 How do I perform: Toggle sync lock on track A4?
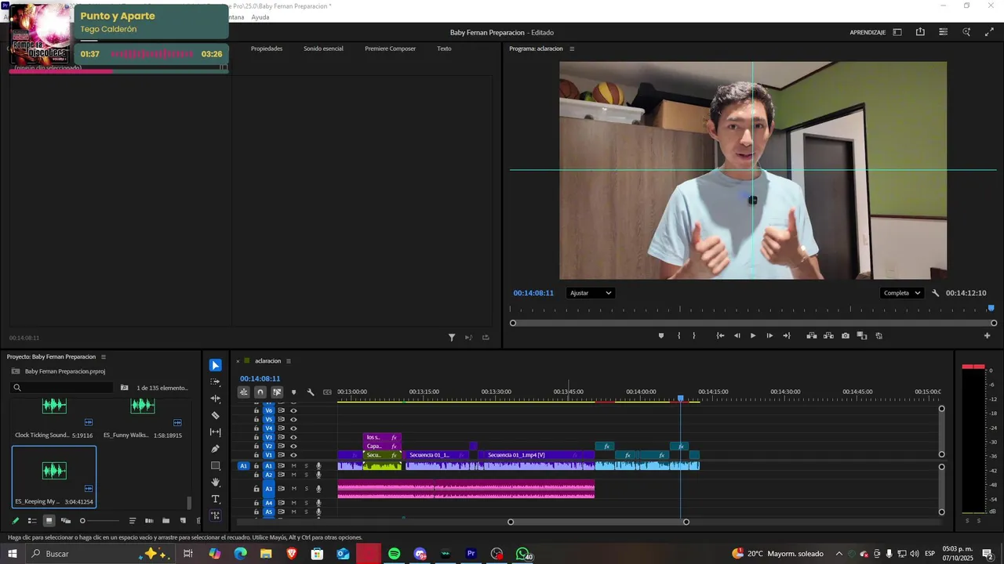[281, 503]
